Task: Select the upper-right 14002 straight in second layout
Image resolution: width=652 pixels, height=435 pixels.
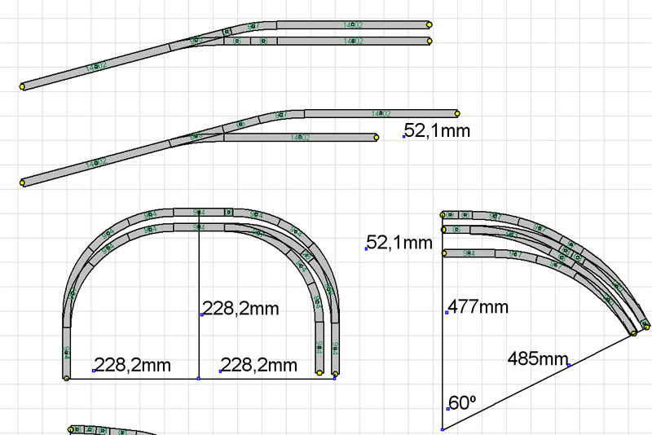Action: pos(381,113)
